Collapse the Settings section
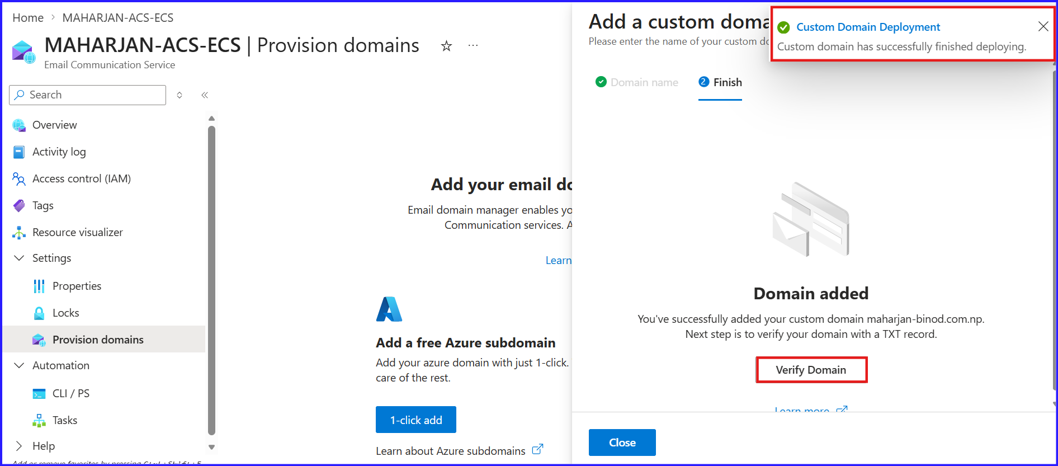Image resolution: width=1058 pixels, height=466 pixels. pyautogui.click(x=19, y=258)
